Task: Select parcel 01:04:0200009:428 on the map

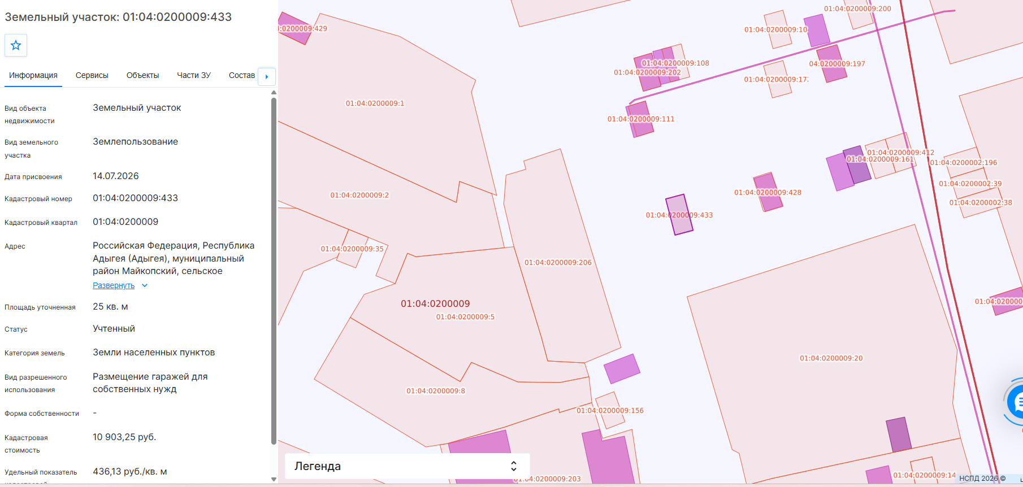Action: pos(768,192)
